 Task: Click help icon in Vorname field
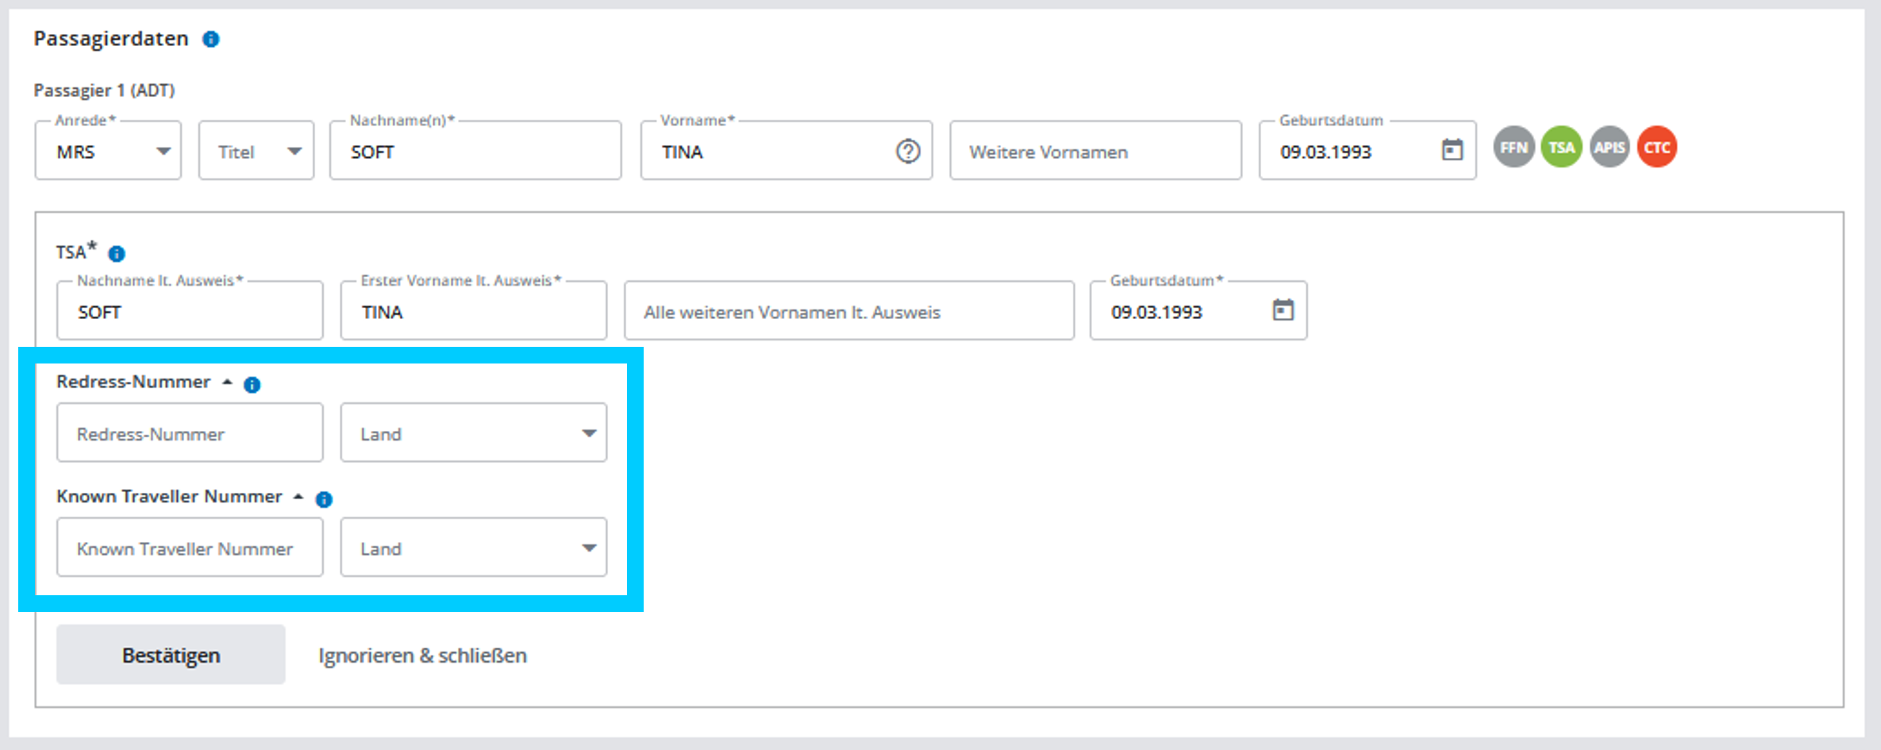pyautogui.click(x=908, y=151)
